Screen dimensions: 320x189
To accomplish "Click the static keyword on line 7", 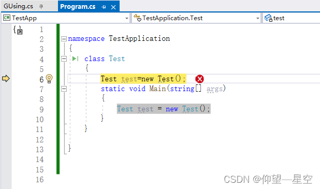I will 113,89.
